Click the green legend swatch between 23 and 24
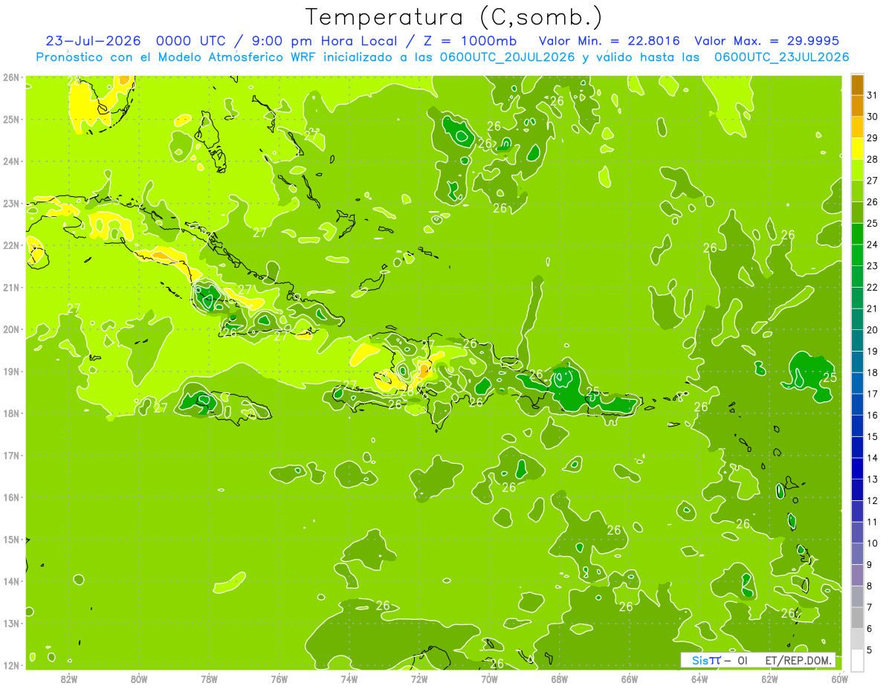892x689 pixels. [x=857, y=255]
